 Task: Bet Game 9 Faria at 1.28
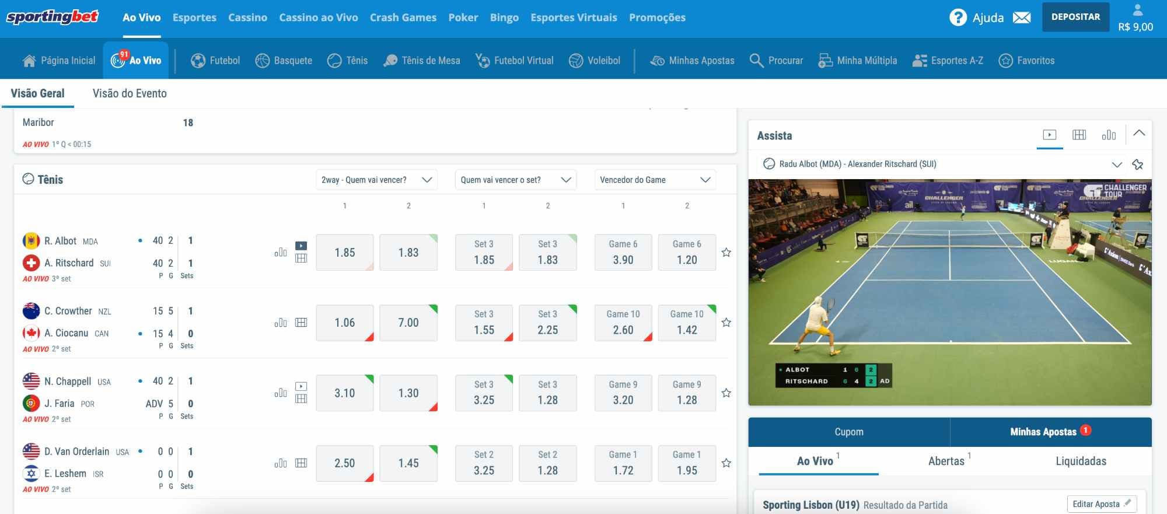coord(687,393)
